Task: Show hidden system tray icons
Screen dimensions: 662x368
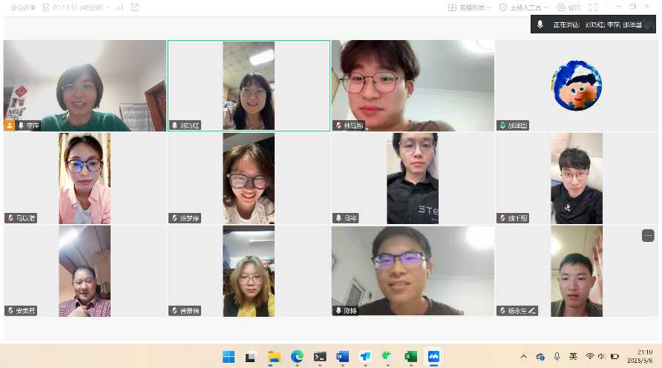Action: pyautogui.click(x=524, y=356)
